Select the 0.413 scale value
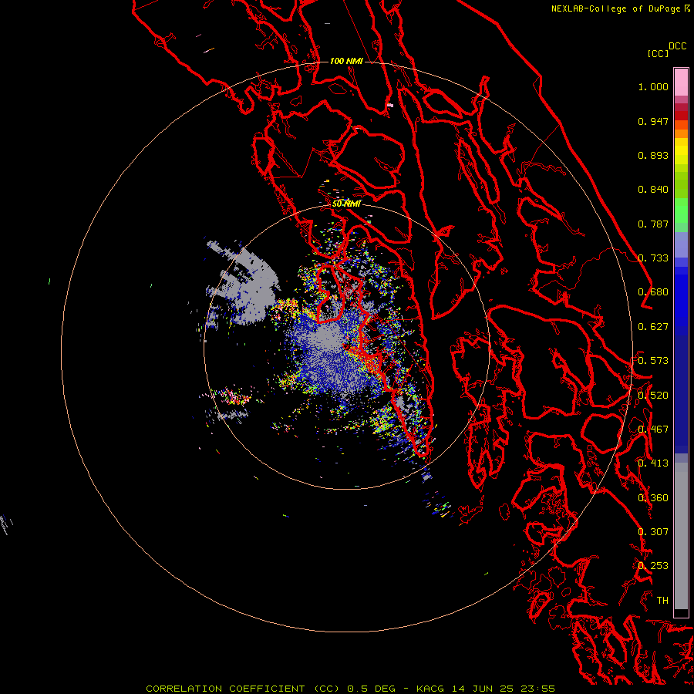Image resolution: width=694 pixels, height=694 pixels. (653, 463)
